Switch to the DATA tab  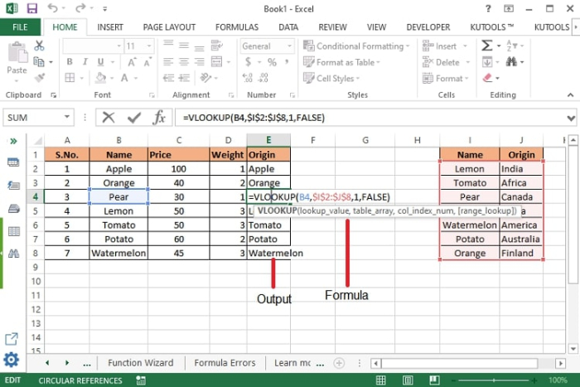click(x=288, y=27)
